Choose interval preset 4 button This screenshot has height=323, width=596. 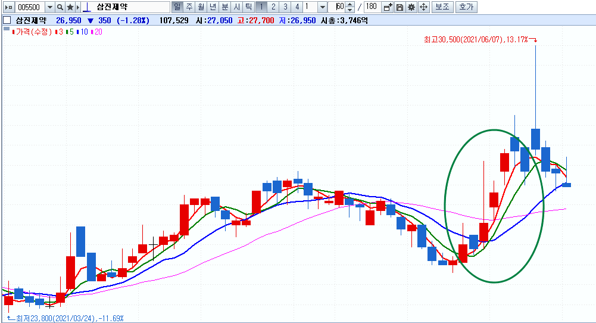coord(297,7)
